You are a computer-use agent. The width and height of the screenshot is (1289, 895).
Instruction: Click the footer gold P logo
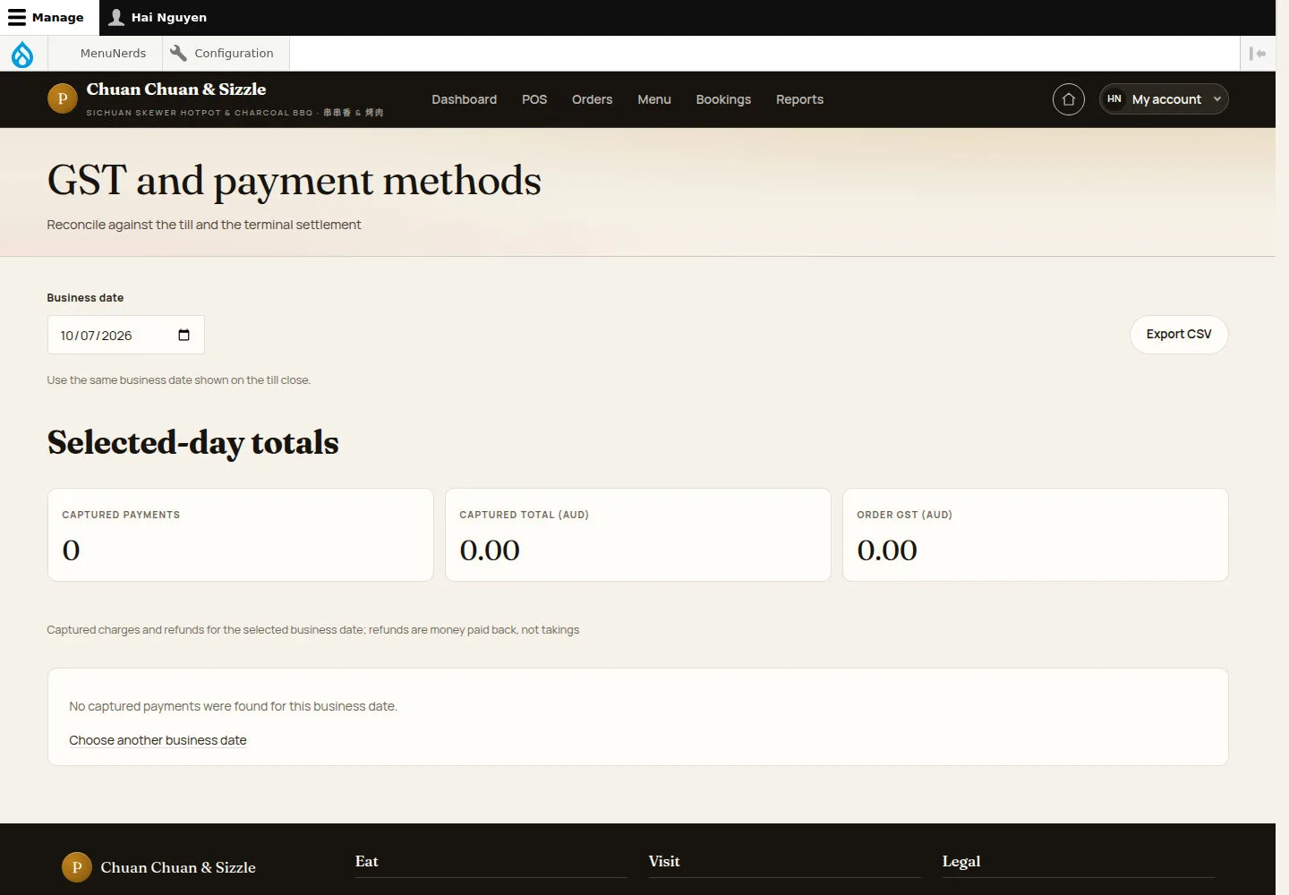coord(77,867)
